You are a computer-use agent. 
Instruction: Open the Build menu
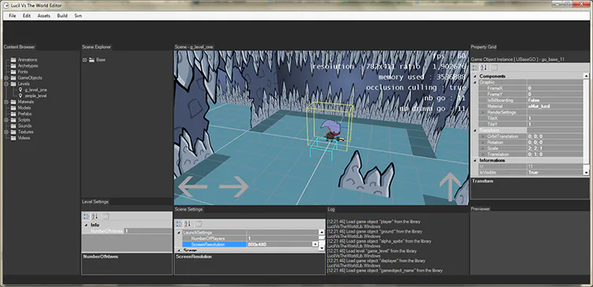click(x=62, y=16)
